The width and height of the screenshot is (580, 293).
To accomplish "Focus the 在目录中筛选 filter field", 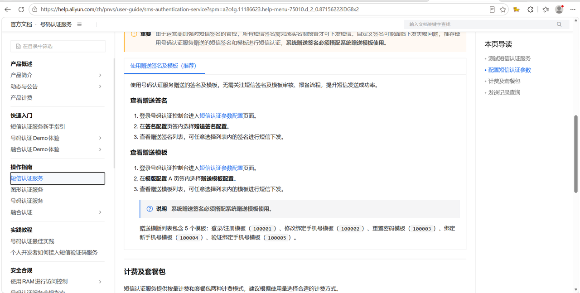I will point(58,46).
